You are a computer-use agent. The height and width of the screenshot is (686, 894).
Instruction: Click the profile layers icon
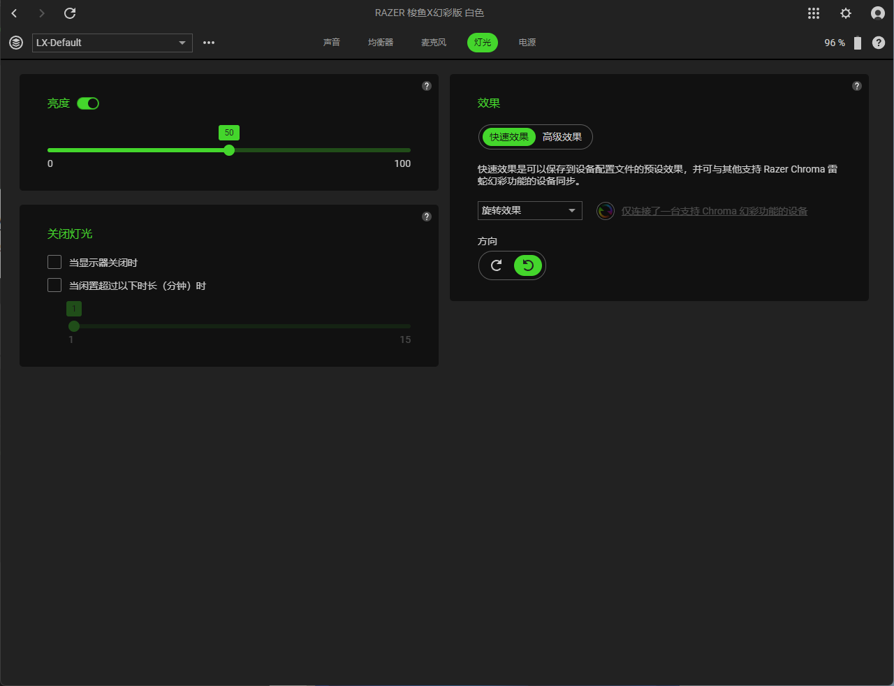point(16,43)
